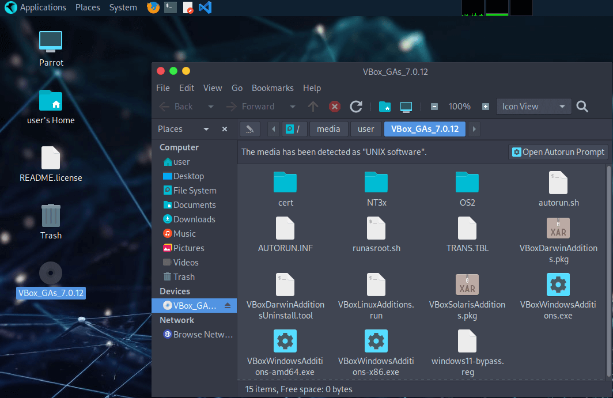The height and width of the screenshot is (398, 613).
Task: Select the media path breadcrumb button
Action: click(328, 129)
